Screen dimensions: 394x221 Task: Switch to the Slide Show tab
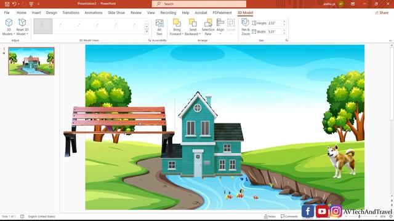point(116,12)
